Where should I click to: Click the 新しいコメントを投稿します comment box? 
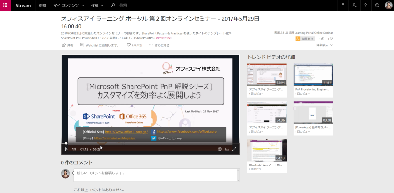coord(157,175)
